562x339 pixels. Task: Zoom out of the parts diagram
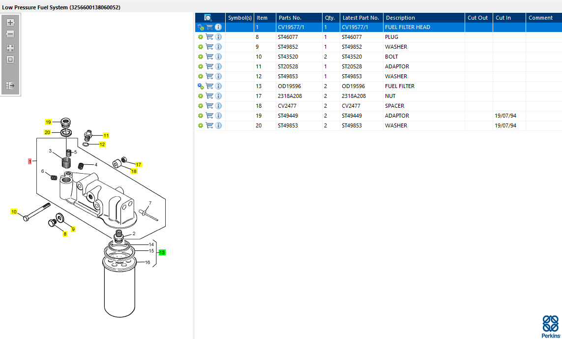click(10, 34)
